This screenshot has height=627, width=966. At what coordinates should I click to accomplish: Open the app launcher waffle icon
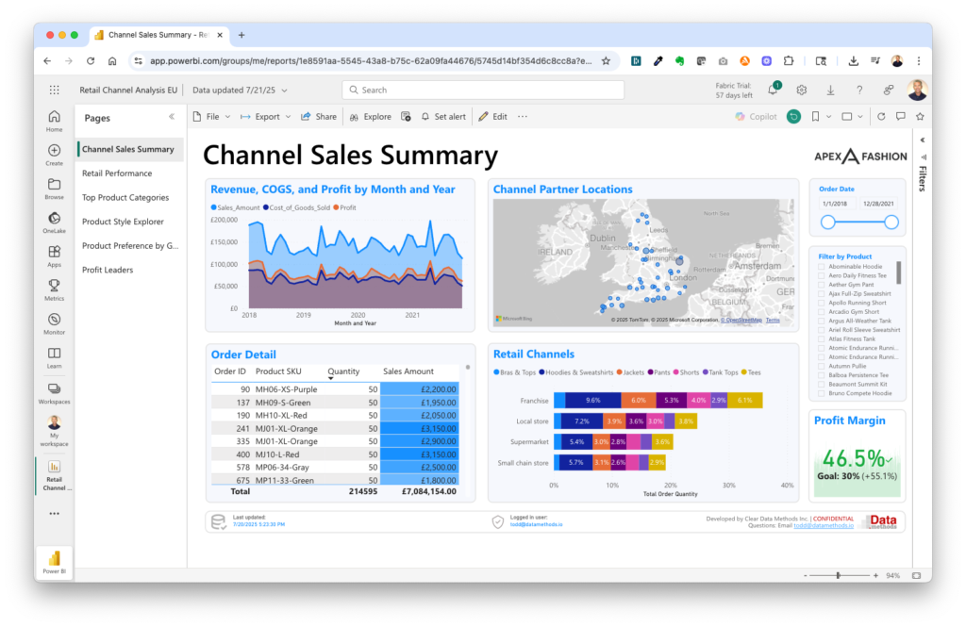pyautogui.click(x=54, y=90)
